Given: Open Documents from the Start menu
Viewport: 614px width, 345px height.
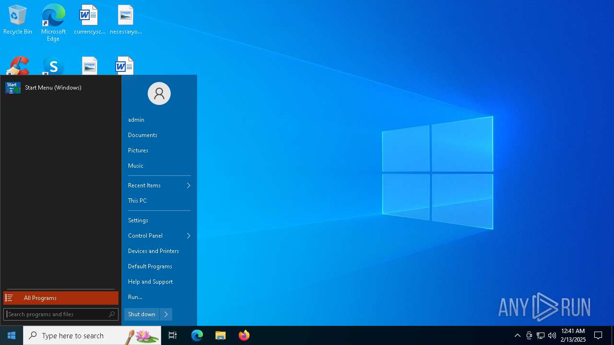Looking at the screenshot, I should pos(142,135).
